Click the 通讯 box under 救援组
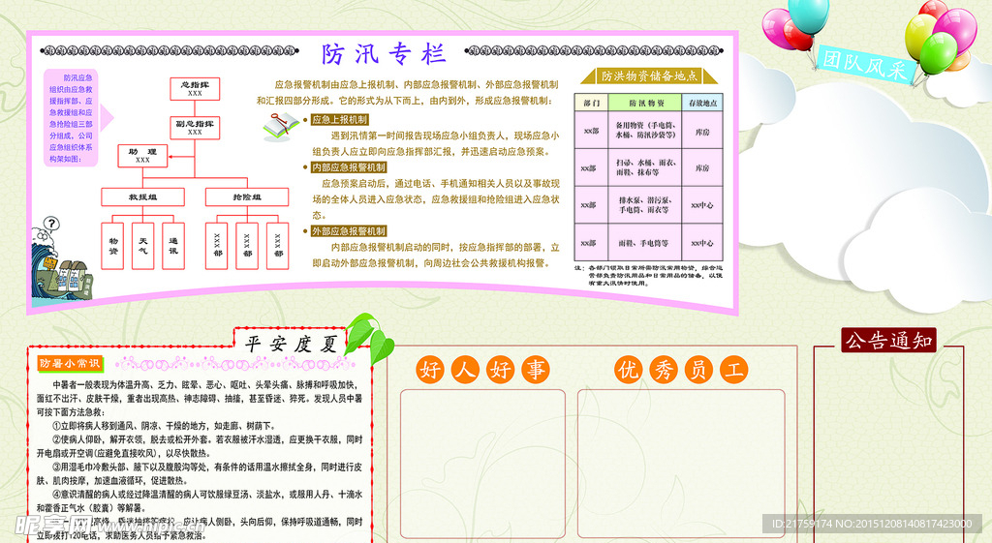The image size is (992, 543). [173, 246]
